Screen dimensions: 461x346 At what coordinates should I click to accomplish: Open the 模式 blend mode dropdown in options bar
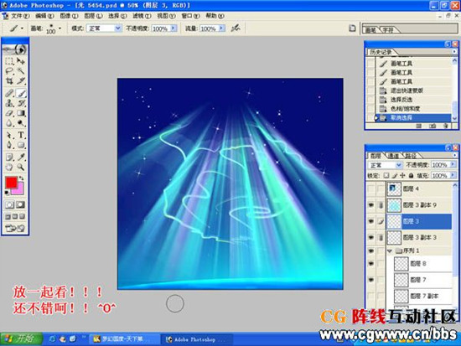118,28
